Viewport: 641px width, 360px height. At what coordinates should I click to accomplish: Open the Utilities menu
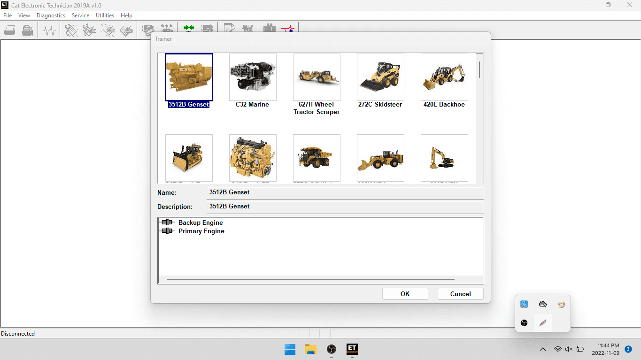(x=105, y=15)
